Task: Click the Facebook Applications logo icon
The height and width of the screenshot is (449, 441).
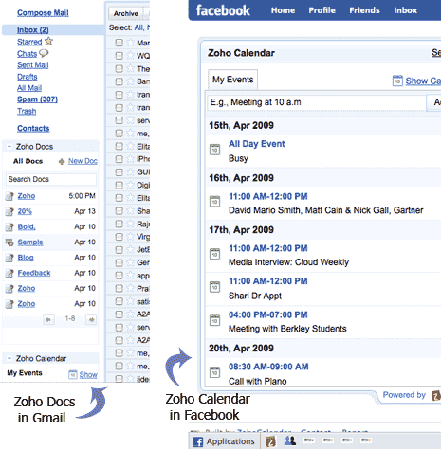Action: point(198,441)
